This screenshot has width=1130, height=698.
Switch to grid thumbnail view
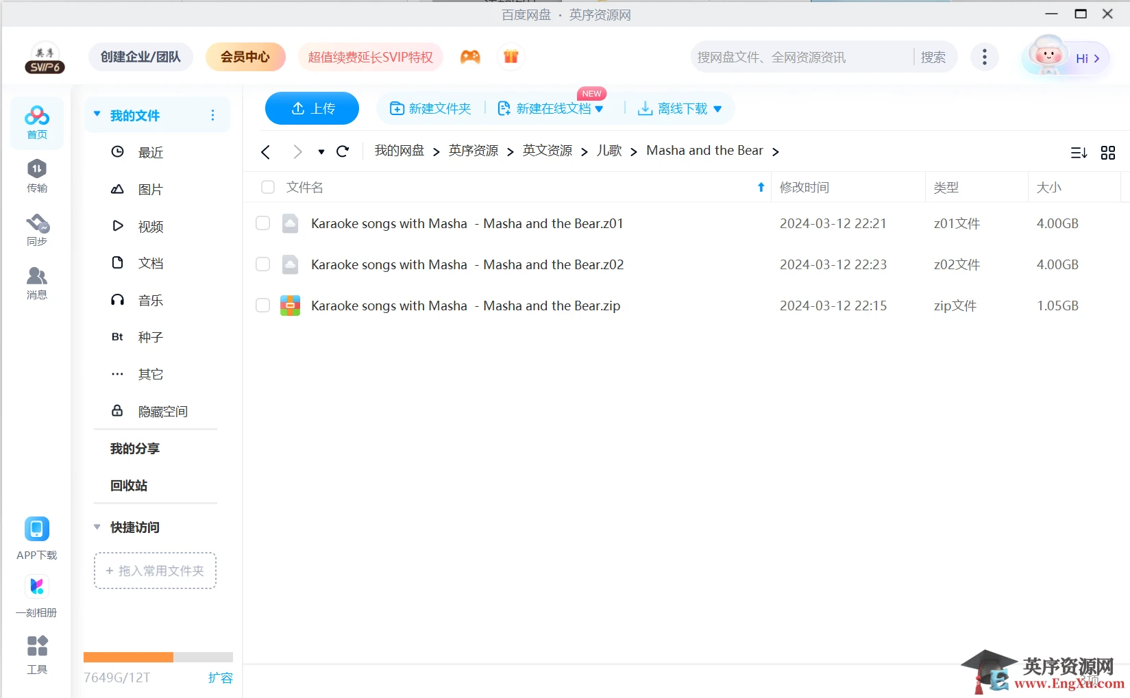(1108, 153)
